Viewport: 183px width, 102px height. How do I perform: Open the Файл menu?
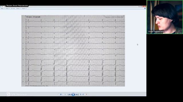(3, 8)
